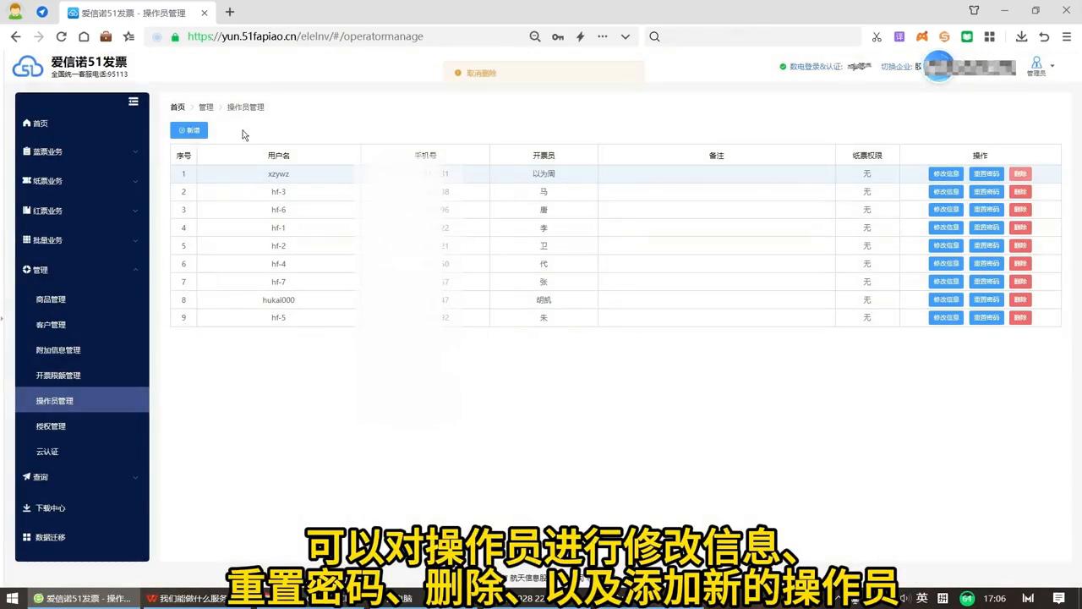The width and height of the screenshot is (1082, 609).
Task: Navigate using the 管理 breadcrumb link
Action: pyautogui.click(x=205, y=107)
